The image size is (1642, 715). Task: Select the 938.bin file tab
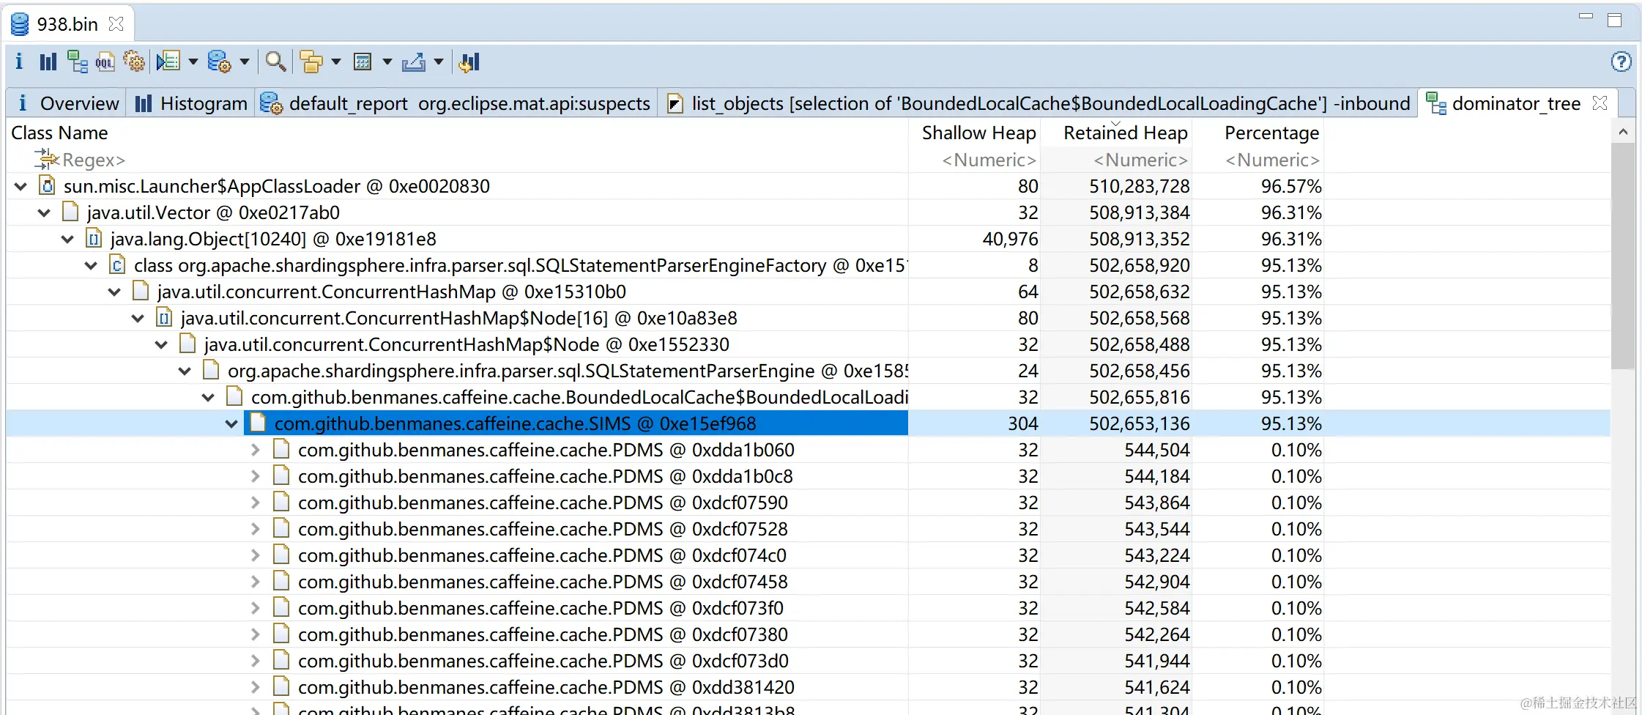click(x=67, y=24)
